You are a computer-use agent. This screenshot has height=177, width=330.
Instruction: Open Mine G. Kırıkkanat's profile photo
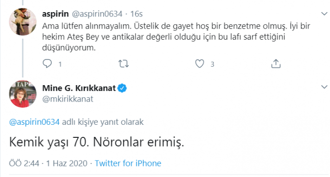tap(23, 94)
